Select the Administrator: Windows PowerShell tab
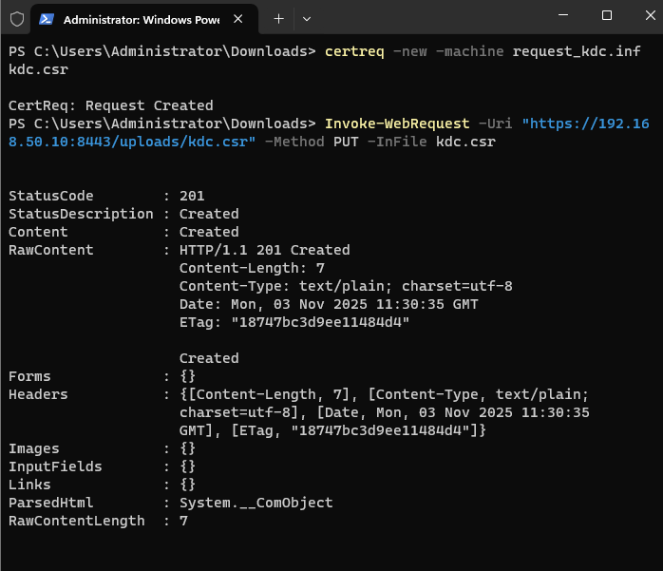The width and height of the screenshot is (663, 571). pos(142,19)
